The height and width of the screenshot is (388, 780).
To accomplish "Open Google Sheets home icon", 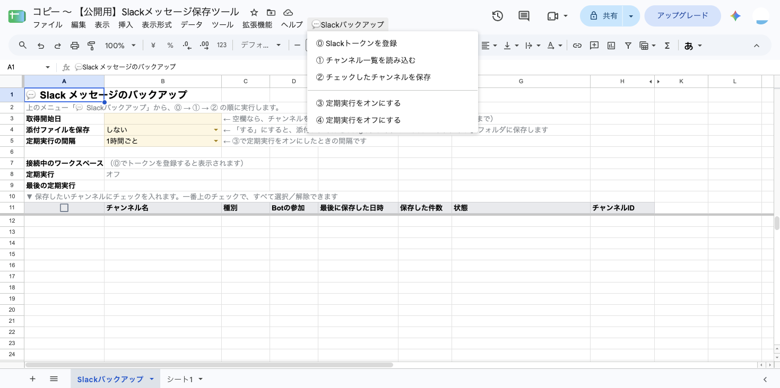I will coord(17,16).
